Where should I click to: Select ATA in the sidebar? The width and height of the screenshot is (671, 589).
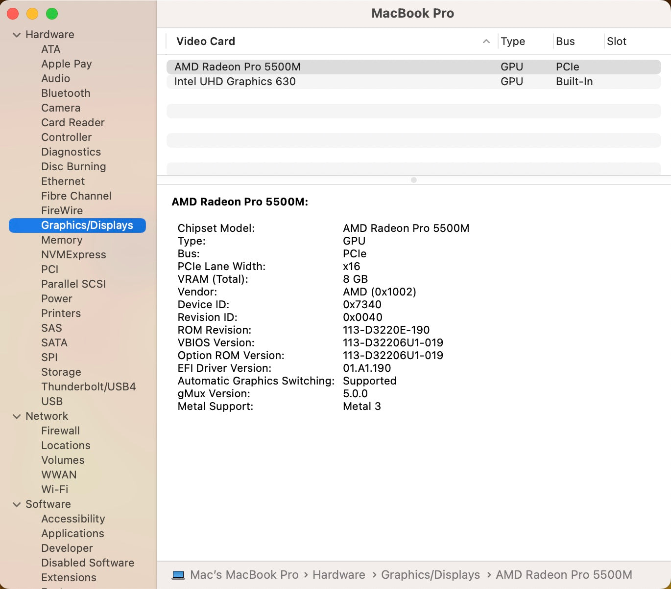(x=50, y=49)
